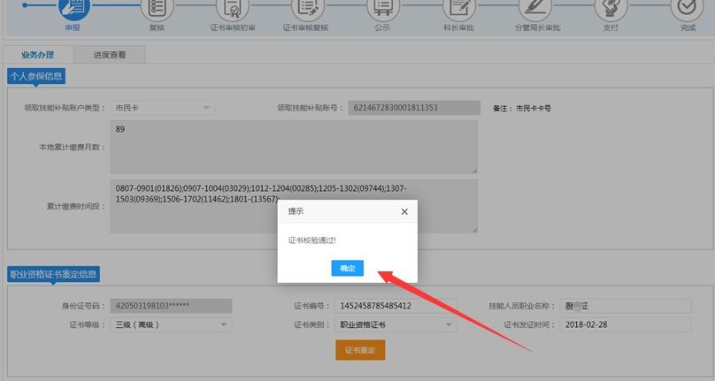Open the 公示 step icon
Viewport: 715px width, 381px height.
[382, 7]
